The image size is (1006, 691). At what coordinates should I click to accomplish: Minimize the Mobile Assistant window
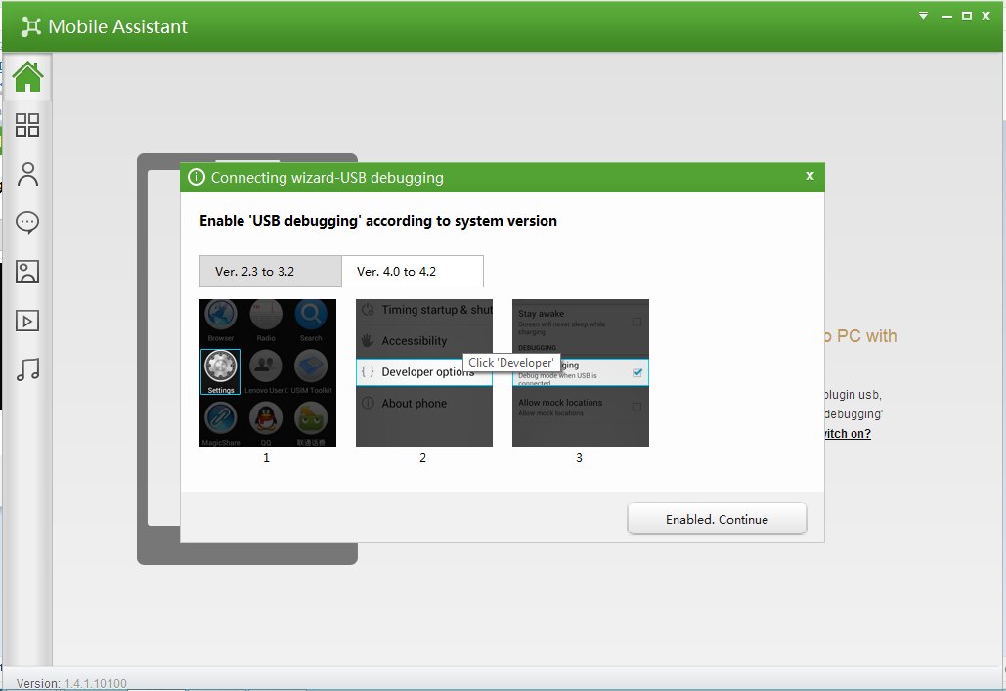[946, 16]
